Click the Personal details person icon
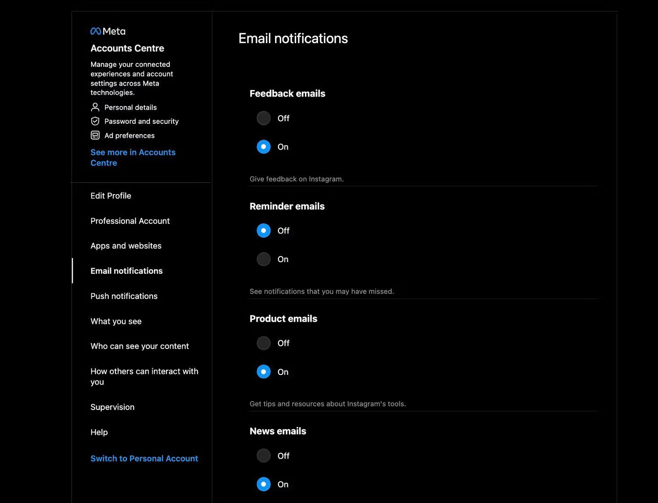Screen dimensions: 658x503 pos(95,107)
